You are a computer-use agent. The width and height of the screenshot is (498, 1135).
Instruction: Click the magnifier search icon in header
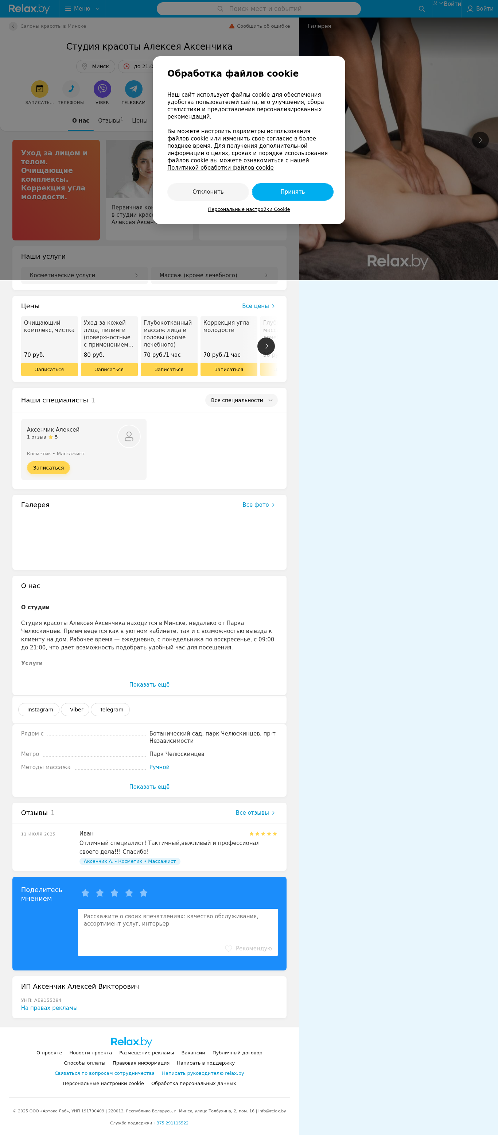click(421, 9)
